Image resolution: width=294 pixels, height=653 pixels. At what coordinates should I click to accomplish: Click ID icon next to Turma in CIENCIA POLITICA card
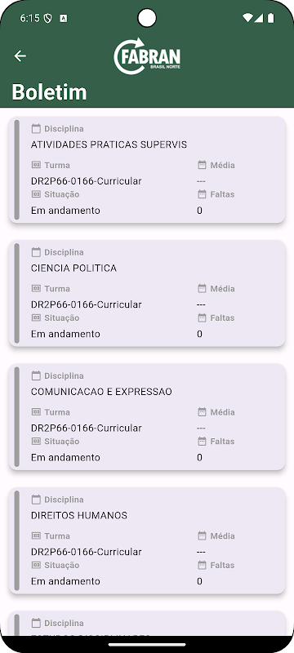point(36,289)
